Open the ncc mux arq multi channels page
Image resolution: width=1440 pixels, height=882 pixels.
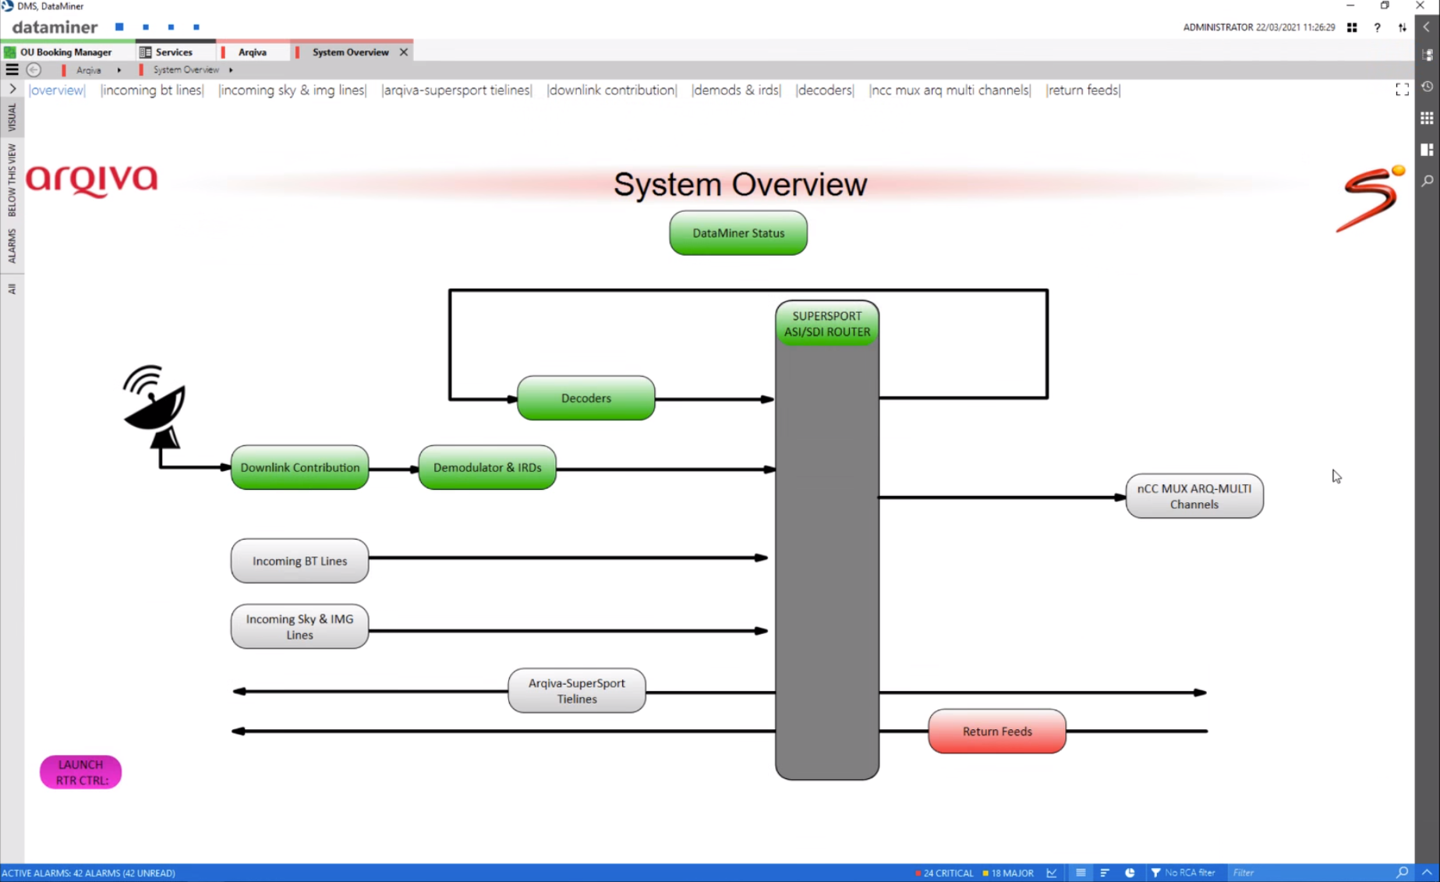coord(950,90)
